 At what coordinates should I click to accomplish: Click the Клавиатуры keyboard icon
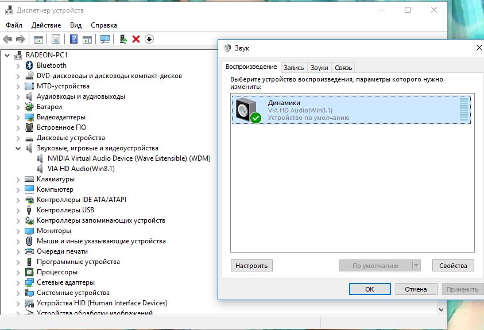coord(29,179)
